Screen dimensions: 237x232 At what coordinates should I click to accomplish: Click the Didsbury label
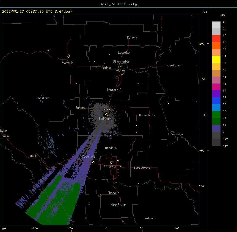(106, 119)
